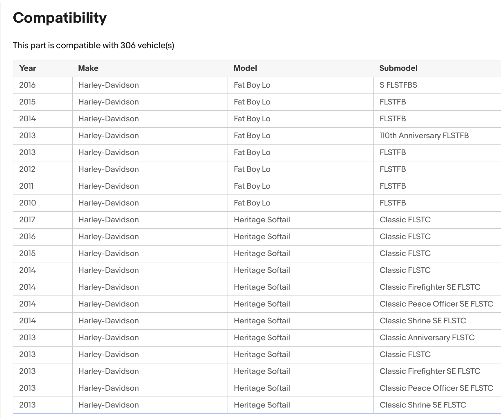Click the Year column header
This screenshot has height=418, width=501.
(28, 68)
